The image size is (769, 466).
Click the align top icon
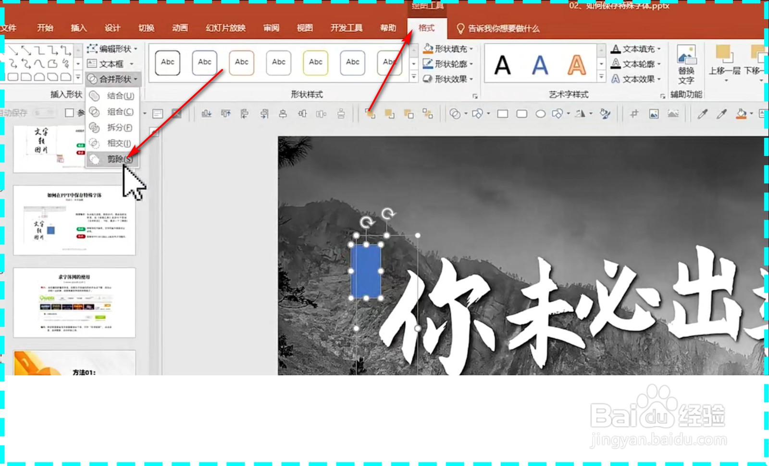pos(225,114)
